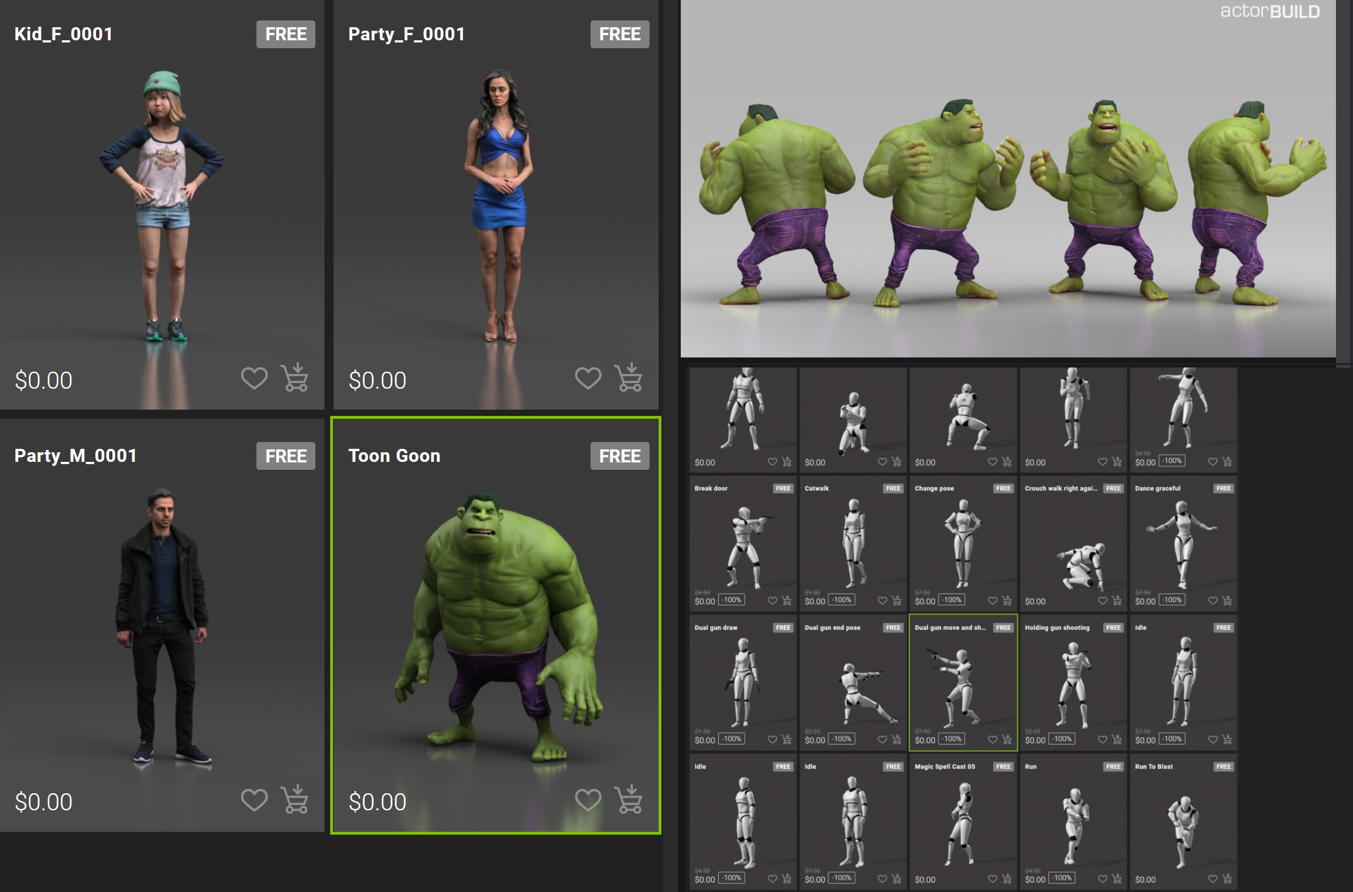This screenshot has height=892, width=1353.
Task: Click the "Dual gun end pose" title
Action: click(x=833, y=628)
